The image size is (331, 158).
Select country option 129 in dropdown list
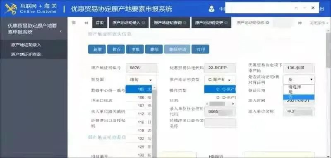coord(139,146)
